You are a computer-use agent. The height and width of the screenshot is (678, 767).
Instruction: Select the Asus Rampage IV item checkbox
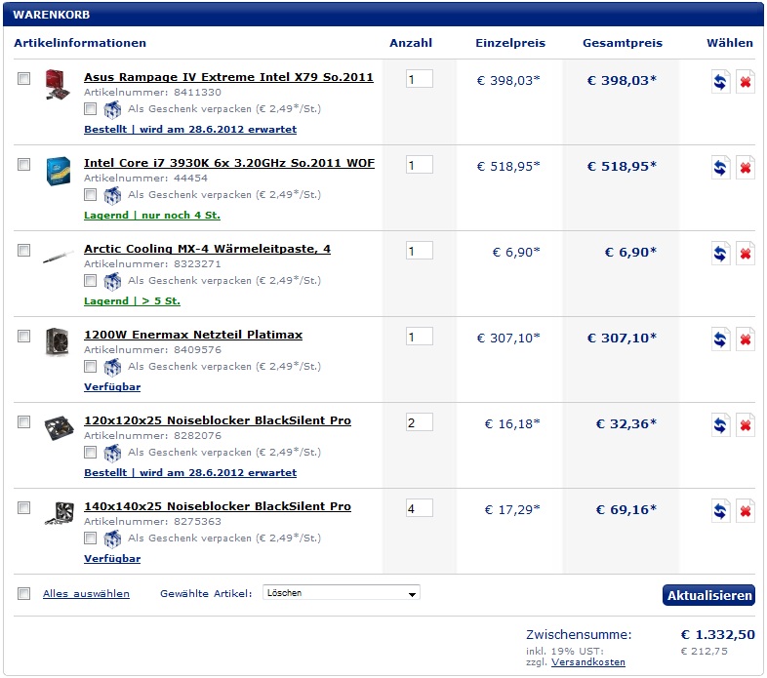pyautogui.click(x=24, y=78)
